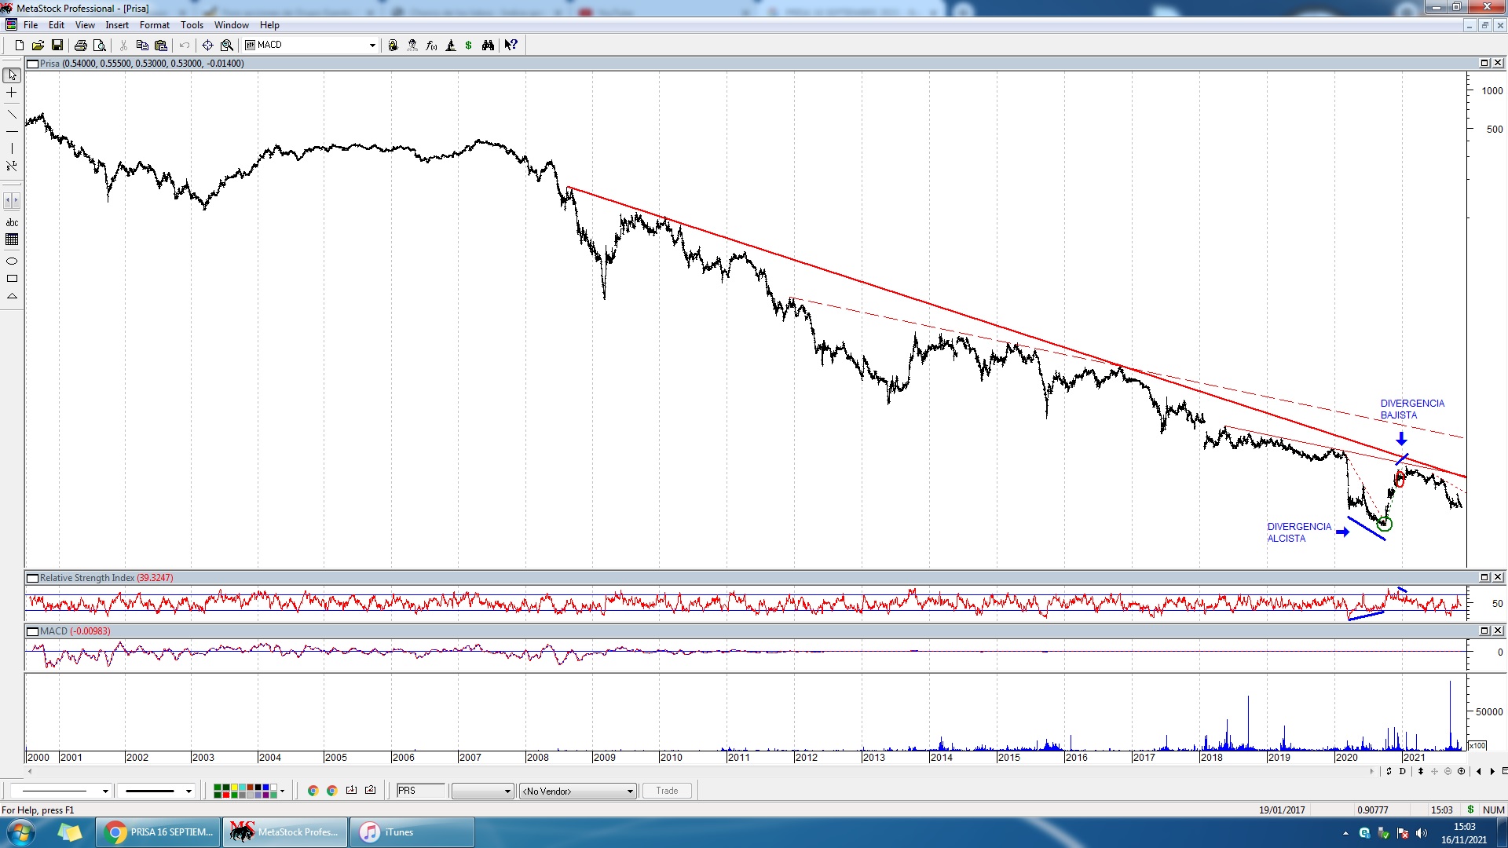Viewport: 1508px width, 848px height.
Task: Open the Format menu
Action: click(154, 25)
